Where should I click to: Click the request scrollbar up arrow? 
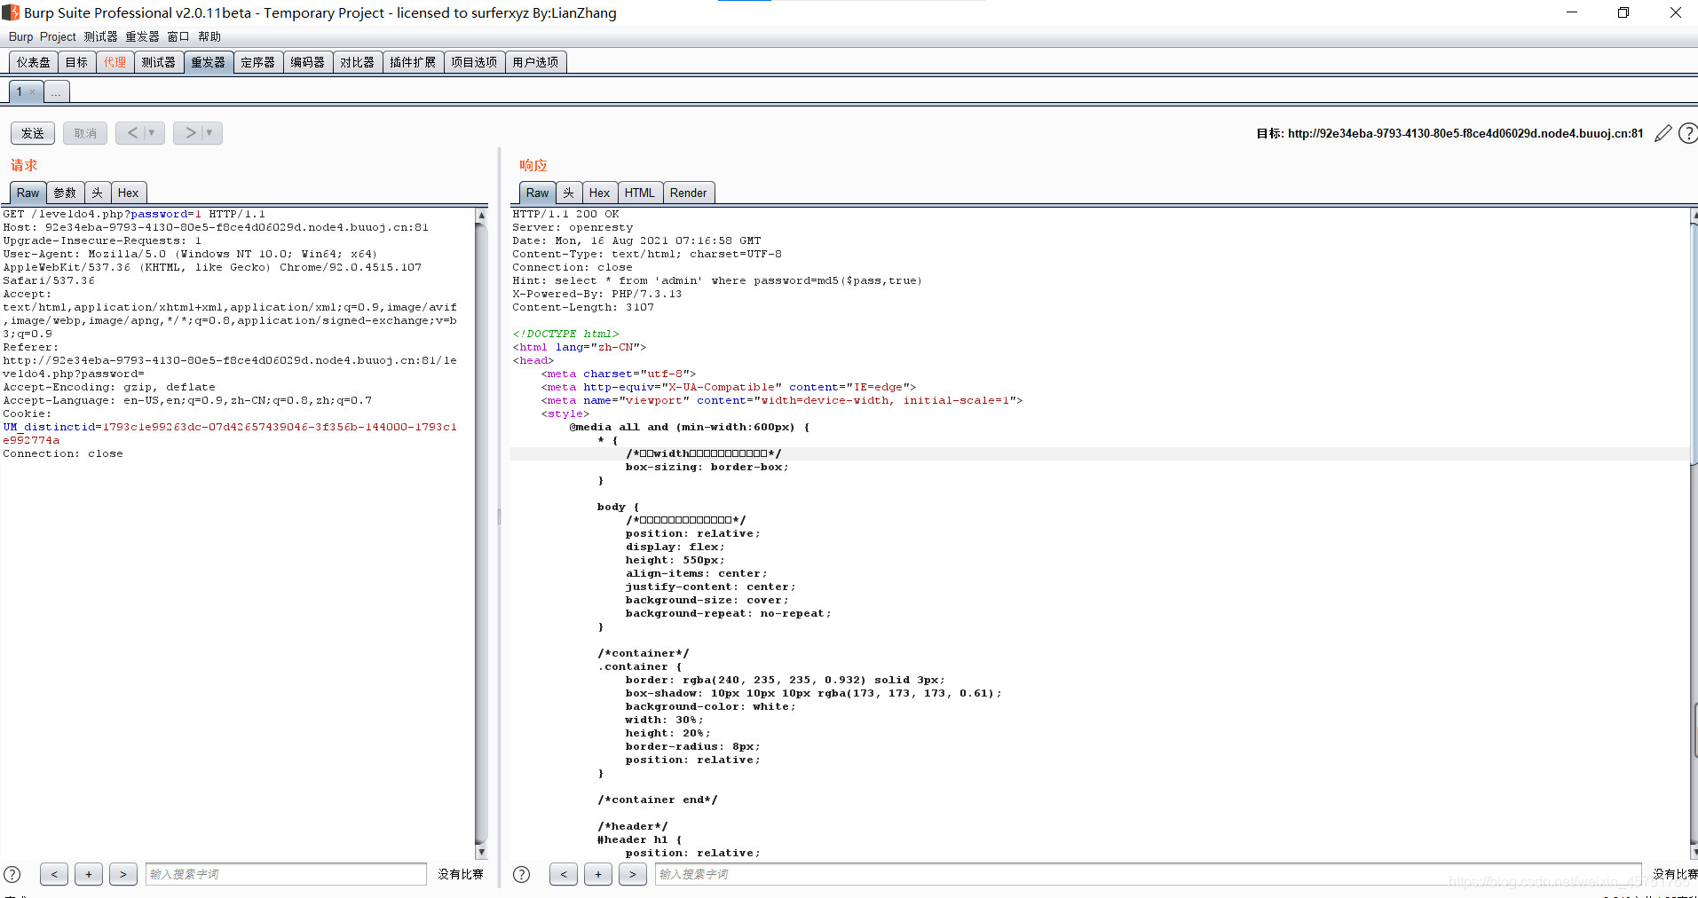[x=481, y=215]
